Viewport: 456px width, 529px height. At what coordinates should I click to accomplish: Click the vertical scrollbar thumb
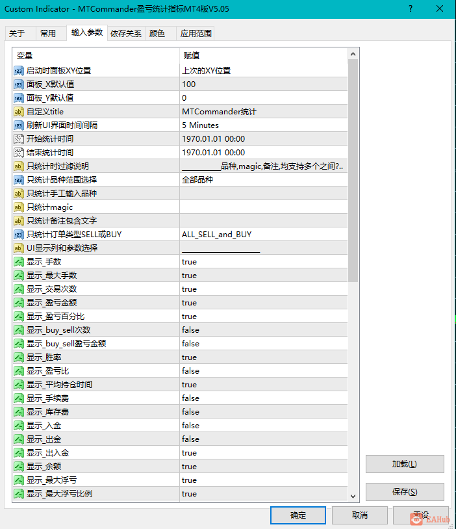pyautogui.click(x=353, y=170)
